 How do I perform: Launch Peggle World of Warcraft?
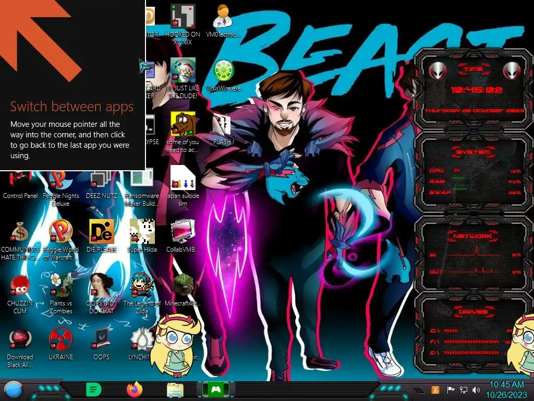click(x=60, y=240)
